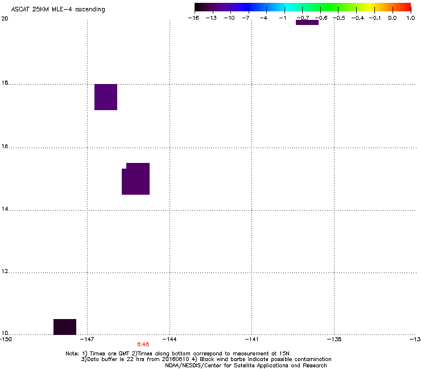The height and width of the screenshot is (369, 421).
Task: Click latitude label 14
Action: [5, 209]
